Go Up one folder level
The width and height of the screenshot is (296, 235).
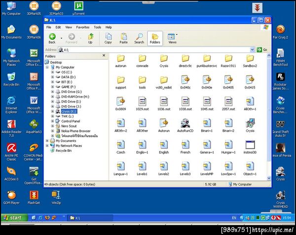(90, 39)
